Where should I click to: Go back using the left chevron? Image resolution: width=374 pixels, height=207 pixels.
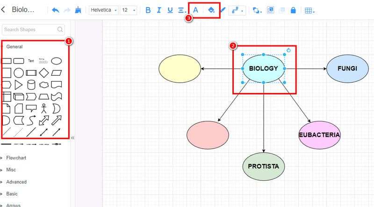[x=4, y=10]
